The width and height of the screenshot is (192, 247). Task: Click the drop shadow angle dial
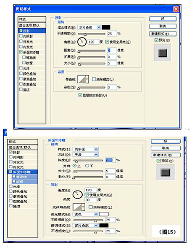pyautogui.click(x=82, y=42)
